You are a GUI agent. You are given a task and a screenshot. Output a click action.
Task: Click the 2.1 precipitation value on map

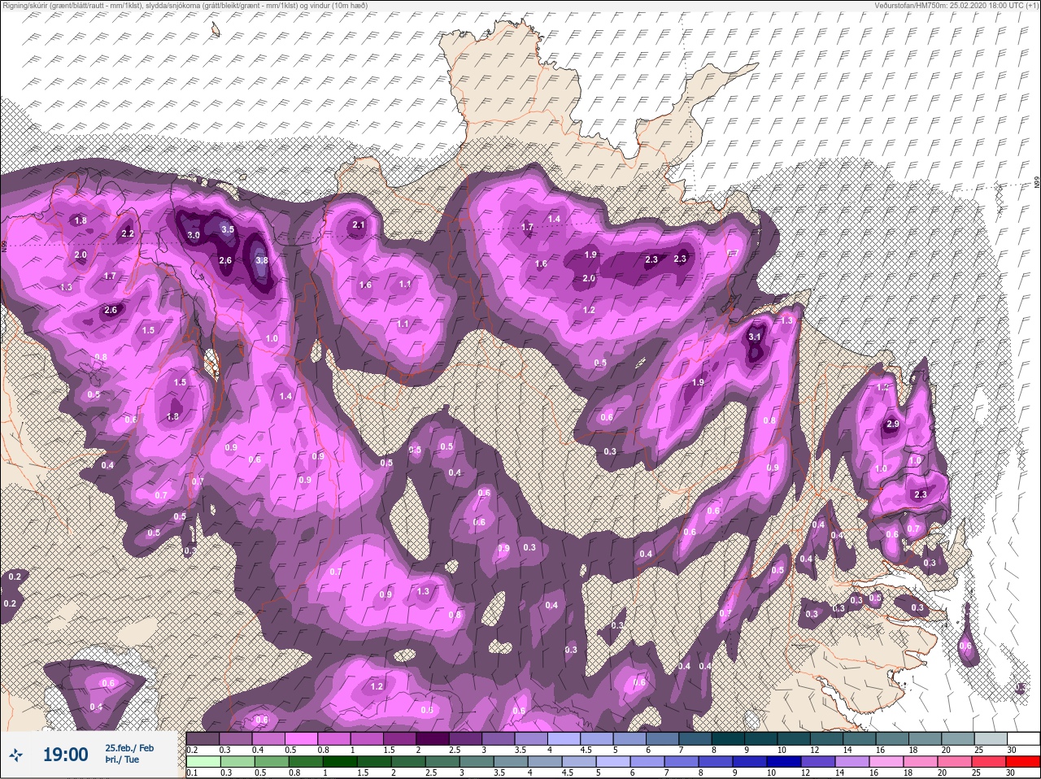tap(359, 224)
